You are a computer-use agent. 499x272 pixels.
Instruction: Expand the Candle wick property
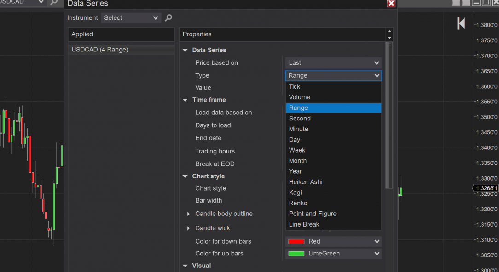pos(188,228)
